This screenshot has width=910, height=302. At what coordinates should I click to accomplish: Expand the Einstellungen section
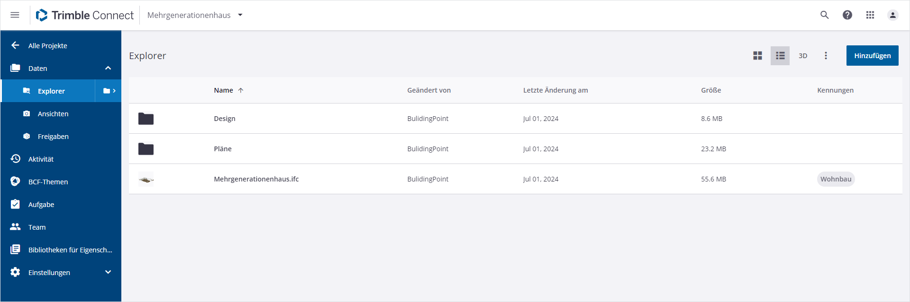click(x=108, y=272)
